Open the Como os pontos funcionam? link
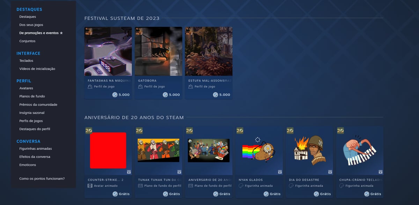 pyautogui.click(x=42, y=179)
